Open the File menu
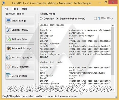Screen dimensions: 119x100 tap(7, 9)
